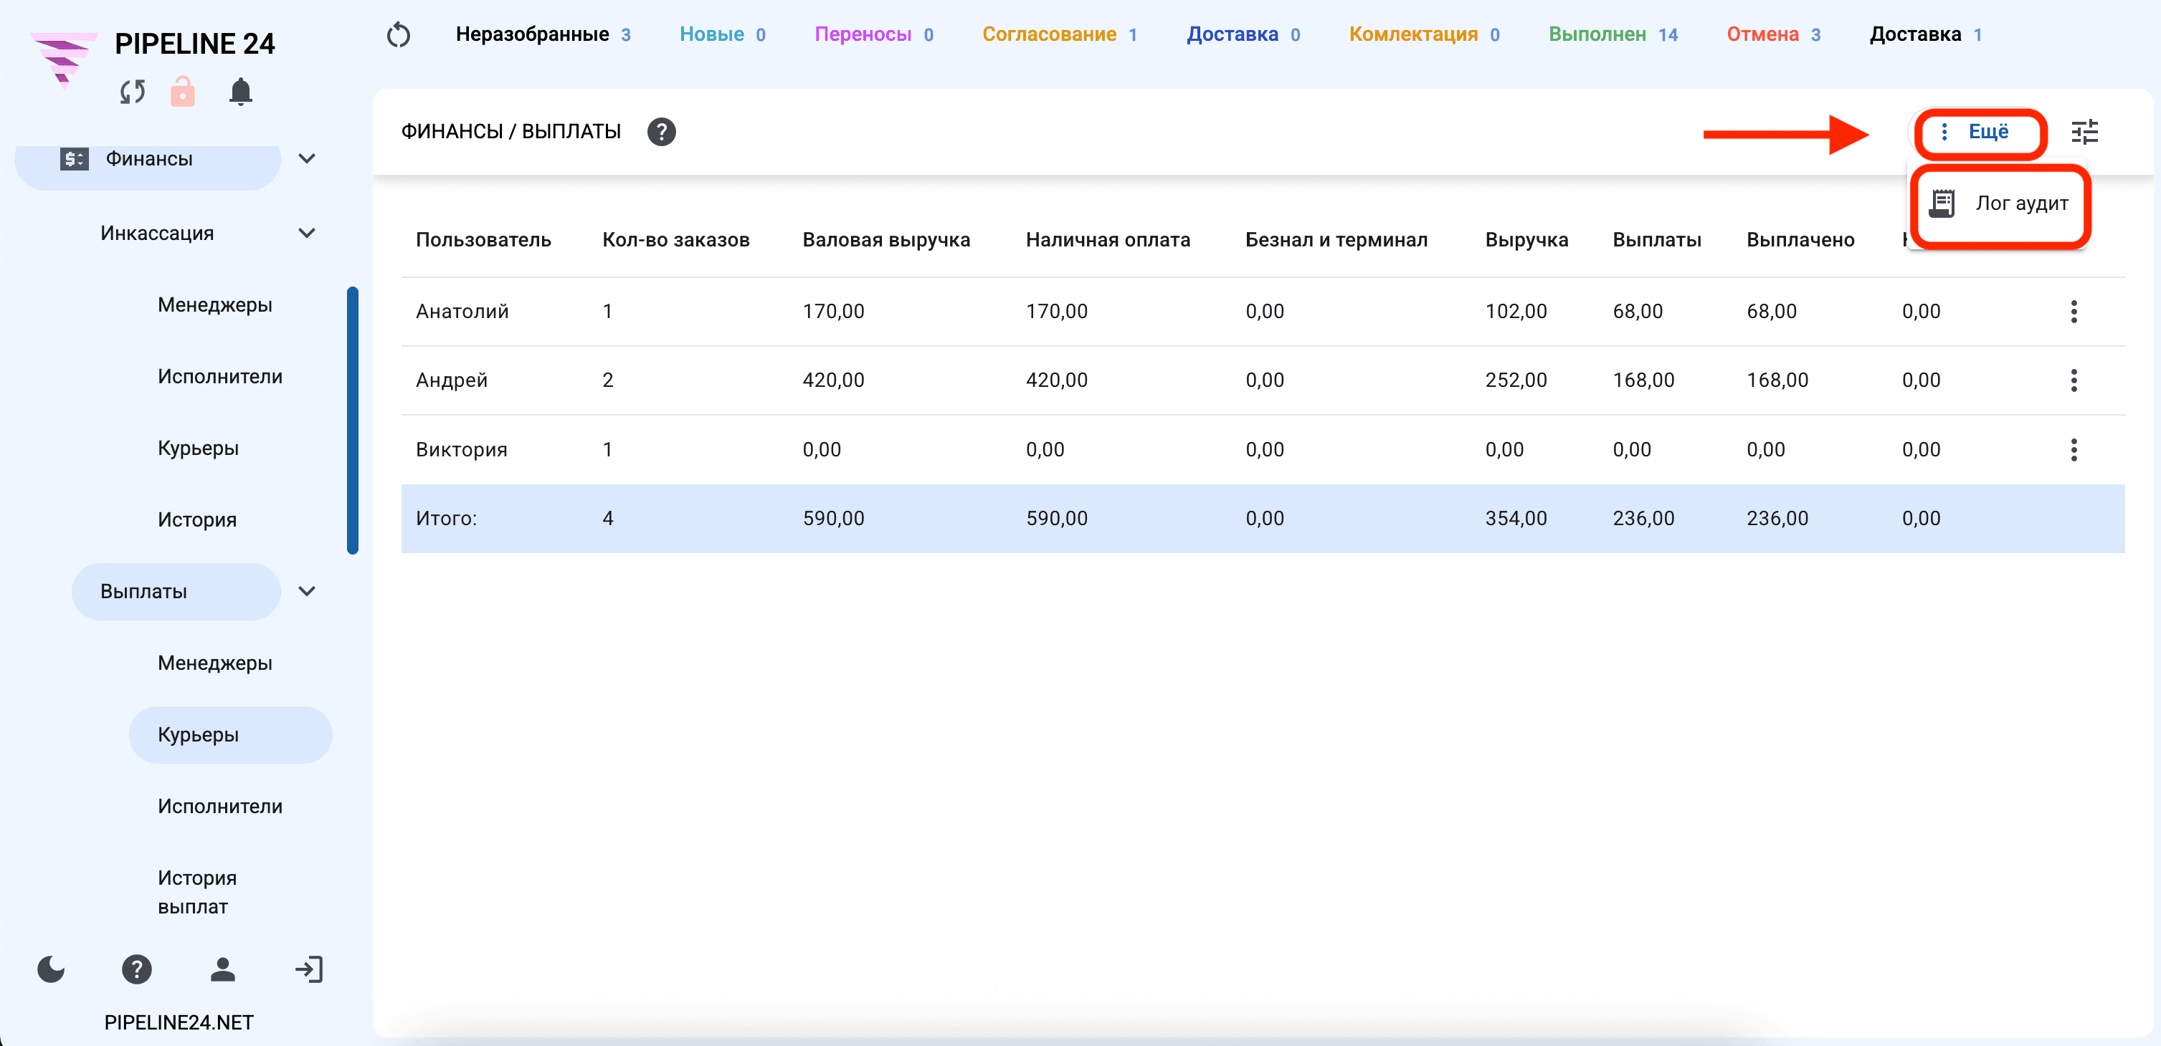Open the Новые status tab

point(722,34)
